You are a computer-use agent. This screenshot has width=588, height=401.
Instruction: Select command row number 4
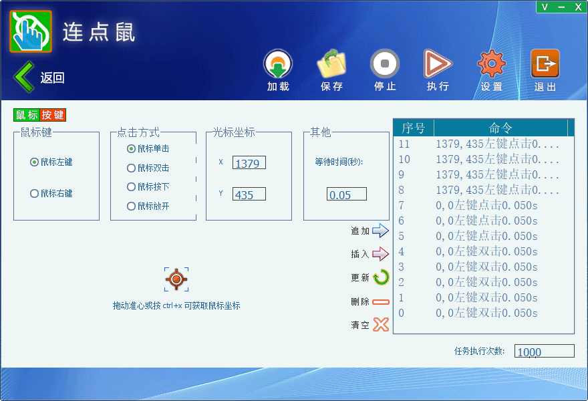point(484,252)
